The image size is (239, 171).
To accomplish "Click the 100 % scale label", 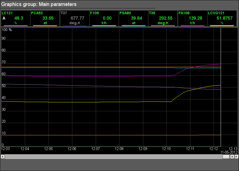I will click(x=7, y=30).
